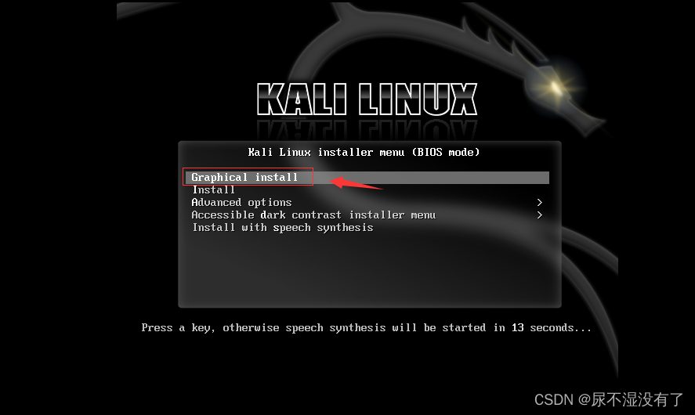Click the mirrored reflection under the Kali logo
Viewport: 695px width, 415px height.
coord(367,128)
